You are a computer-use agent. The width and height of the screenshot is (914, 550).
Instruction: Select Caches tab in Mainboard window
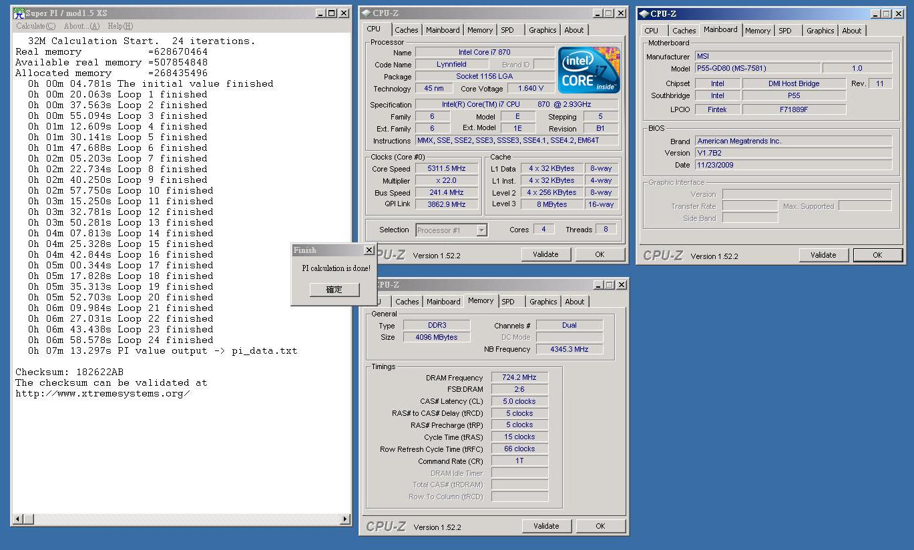[684, 31]
